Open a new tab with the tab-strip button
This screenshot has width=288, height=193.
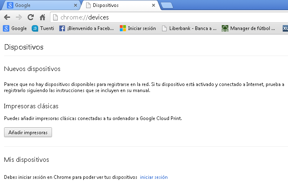[x=167, y=6]
